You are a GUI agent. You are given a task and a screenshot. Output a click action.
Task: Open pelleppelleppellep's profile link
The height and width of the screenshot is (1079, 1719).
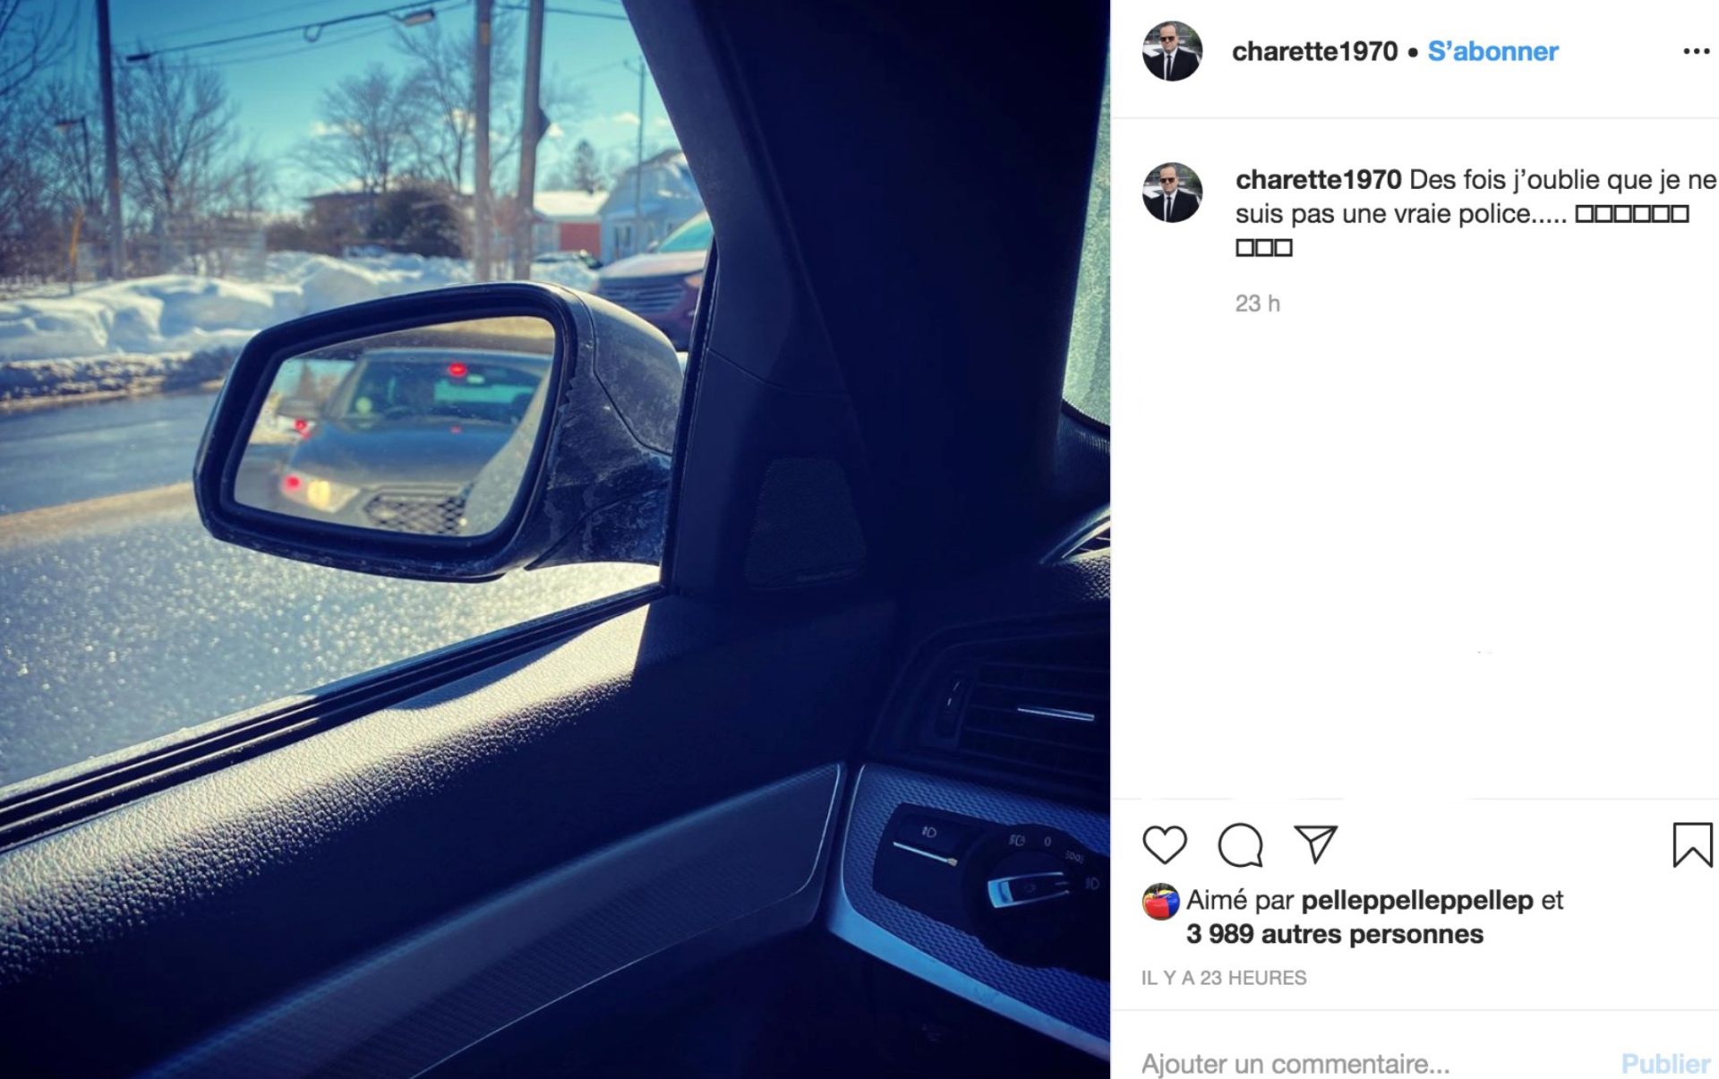tap(1416, 900)
